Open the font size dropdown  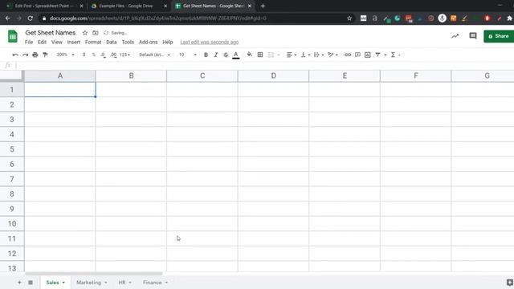[187, 55]
